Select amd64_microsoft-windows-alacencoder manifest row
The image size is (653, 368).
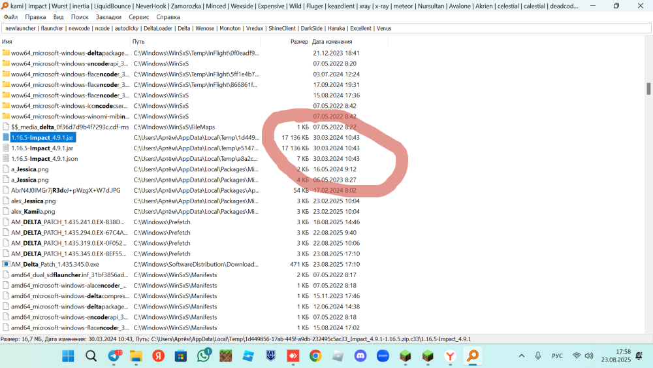click(x=69, y=286)
